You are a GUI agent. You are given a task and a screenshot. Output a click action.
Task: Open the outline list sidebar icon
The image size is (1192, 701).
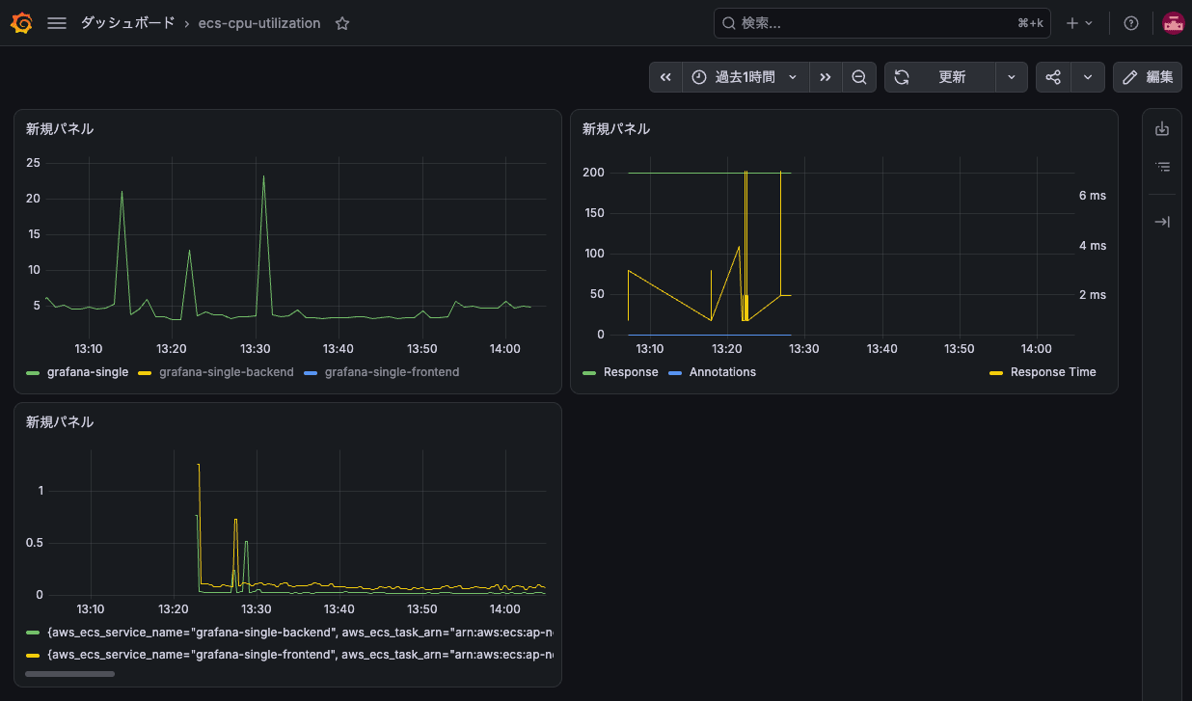[1162, 167]
